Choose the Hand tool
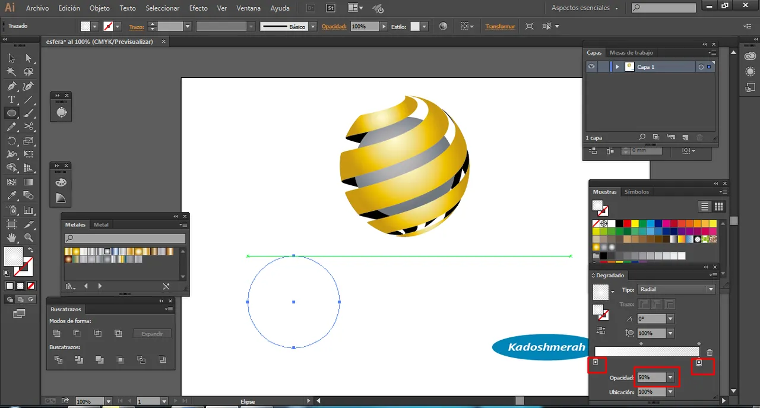The height and width of the screenshot is (408, 760). coord(11,238)
